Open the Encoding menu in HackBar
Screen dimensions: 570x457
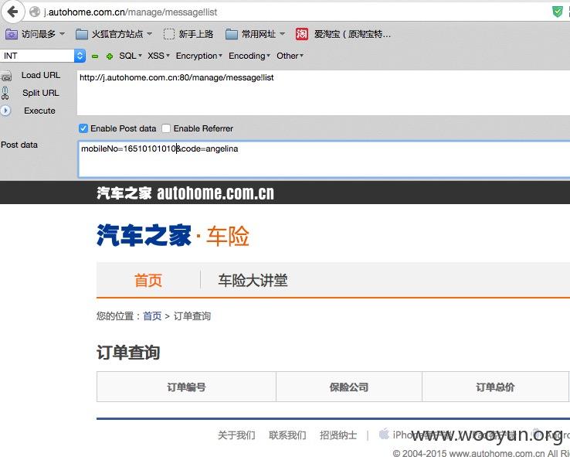tap(249, 56)
